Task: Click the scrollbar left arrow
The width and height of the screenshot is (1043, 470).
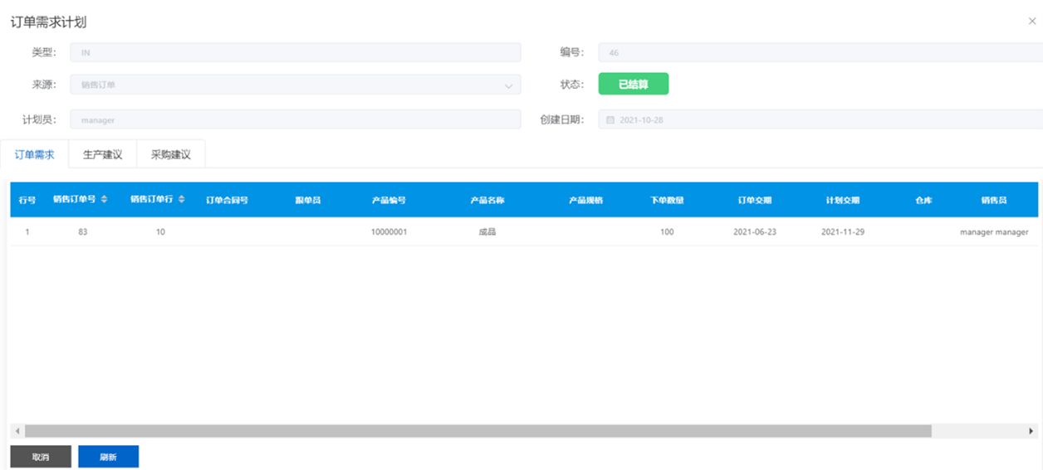Action: click(x=17, y=431)
